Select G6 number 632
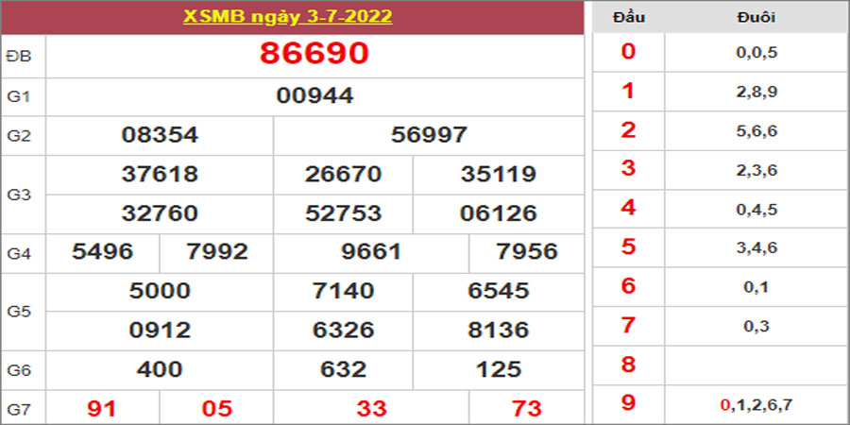This screenshot has height=425, width=850. [x=343, y=369]
